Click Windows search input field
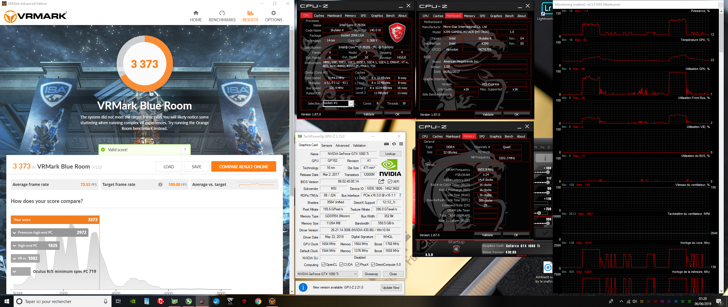Screen dimensions: 728x307 (62, 301)
